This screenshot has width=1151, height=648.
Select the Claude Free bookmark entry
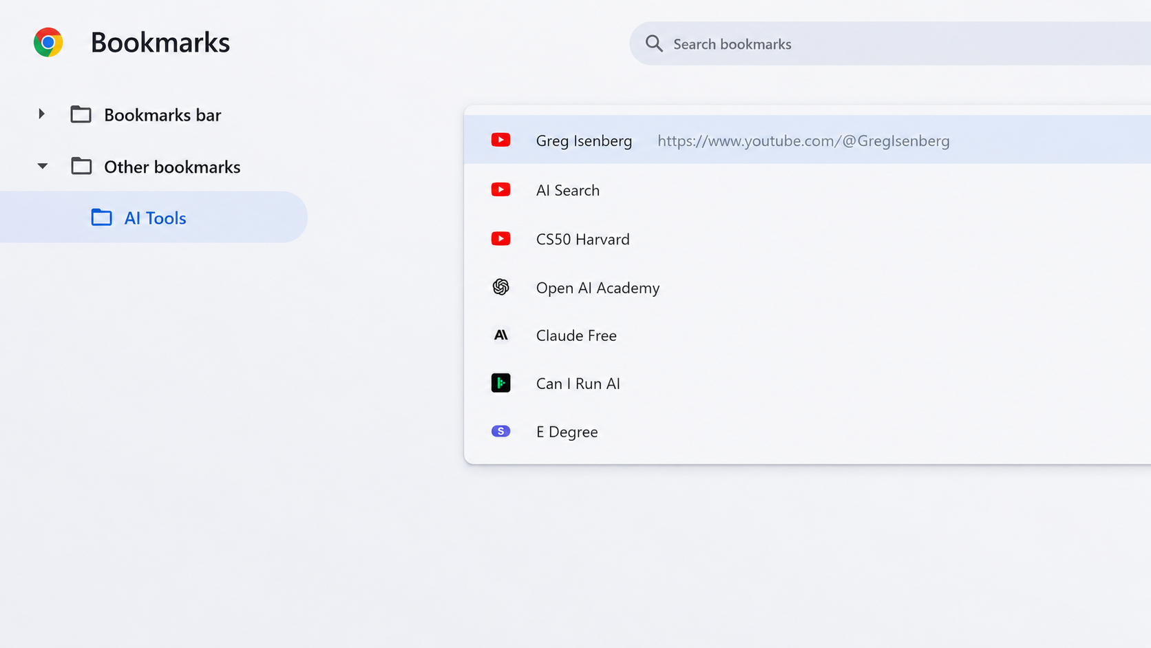807,335
